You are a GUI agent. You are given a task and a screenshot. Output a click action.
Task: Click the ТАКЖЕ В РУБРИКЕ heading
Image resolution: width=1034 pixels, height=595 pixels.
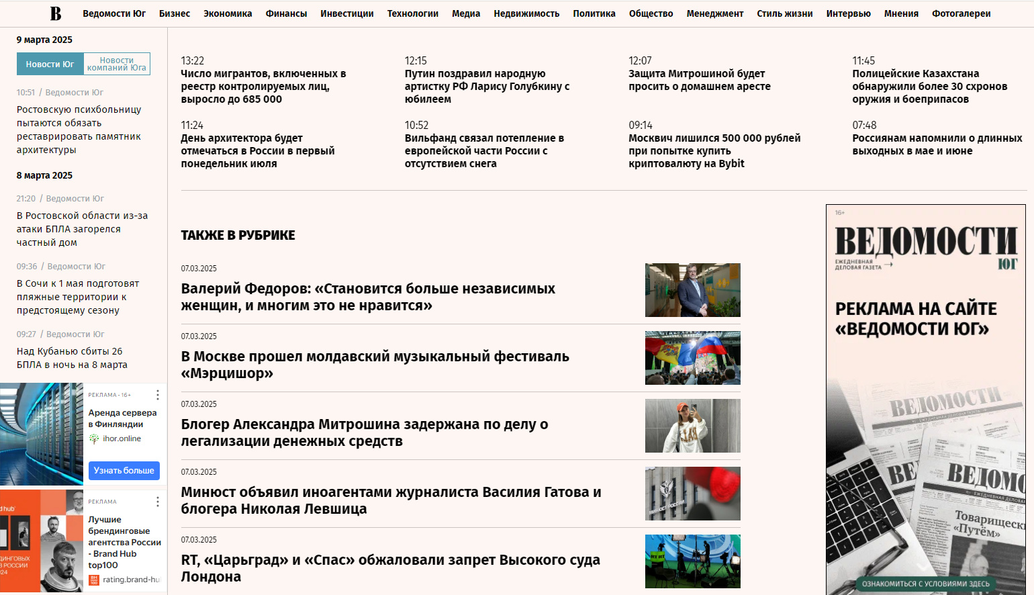pos(238,235)
